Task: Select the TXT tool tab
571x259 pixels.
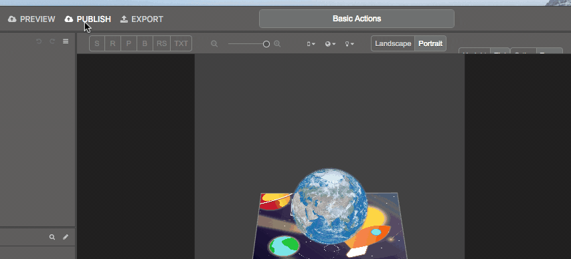Action: tap(181, 43)
